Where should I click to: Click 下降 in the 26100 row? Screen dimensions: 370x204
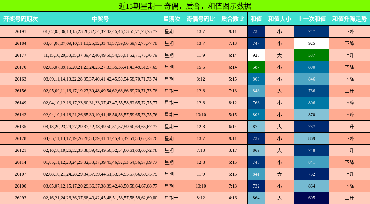coord(350,186)
